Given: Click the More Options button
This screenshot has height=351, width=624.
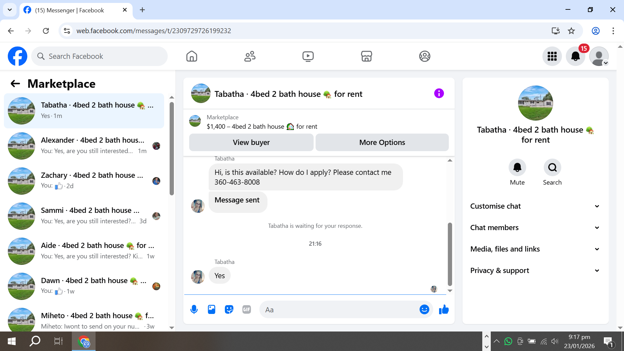Looking at the screenshot, I should [382, 142].
